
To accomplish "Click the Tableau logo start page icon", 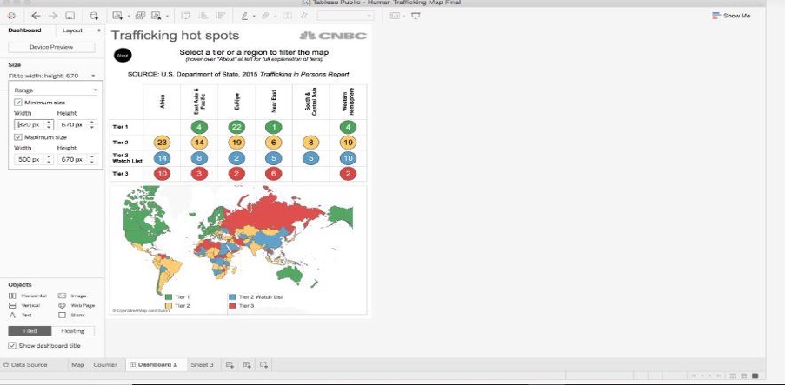I will [11, 16].
